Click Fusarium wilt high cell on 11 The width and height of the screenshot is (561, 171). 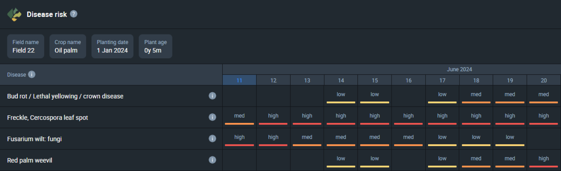click(x=239, y=139)
